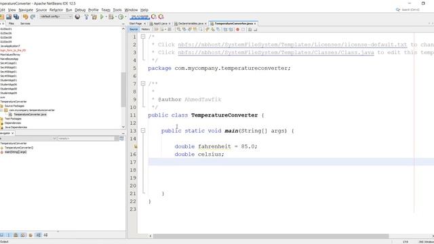Open the Services panel tab
Viewport: 434px width, 244px height.
(25, 24)
